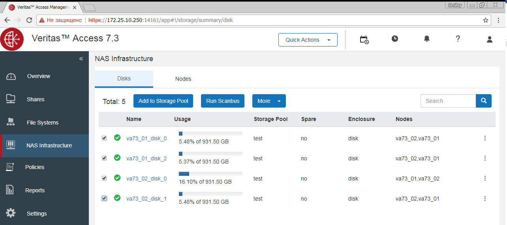This screenshot has height=225, width=507.
Task: Open the recent activity clock icon
Action: point(395,39)
